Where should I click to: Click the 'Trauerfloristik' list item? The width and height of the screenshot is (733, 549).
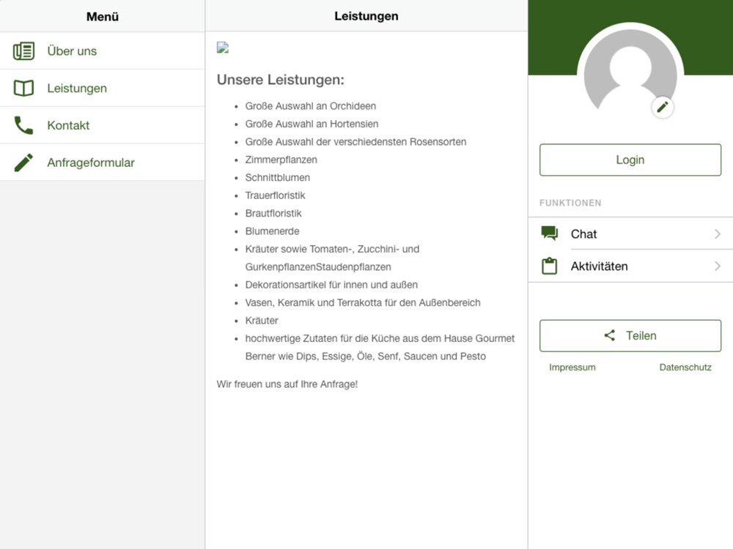point(276,195)
